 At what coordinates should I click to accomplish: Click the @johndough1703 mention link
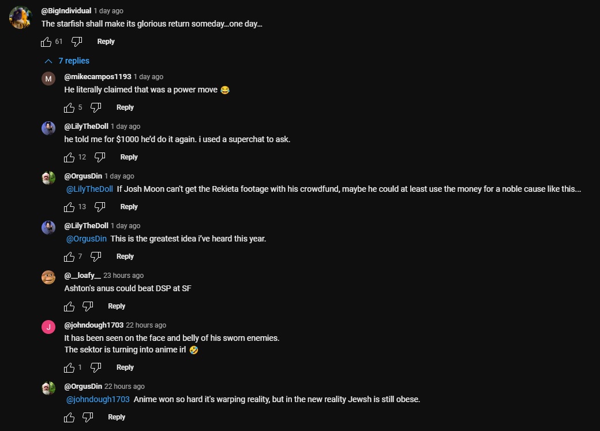pos(97,400)
